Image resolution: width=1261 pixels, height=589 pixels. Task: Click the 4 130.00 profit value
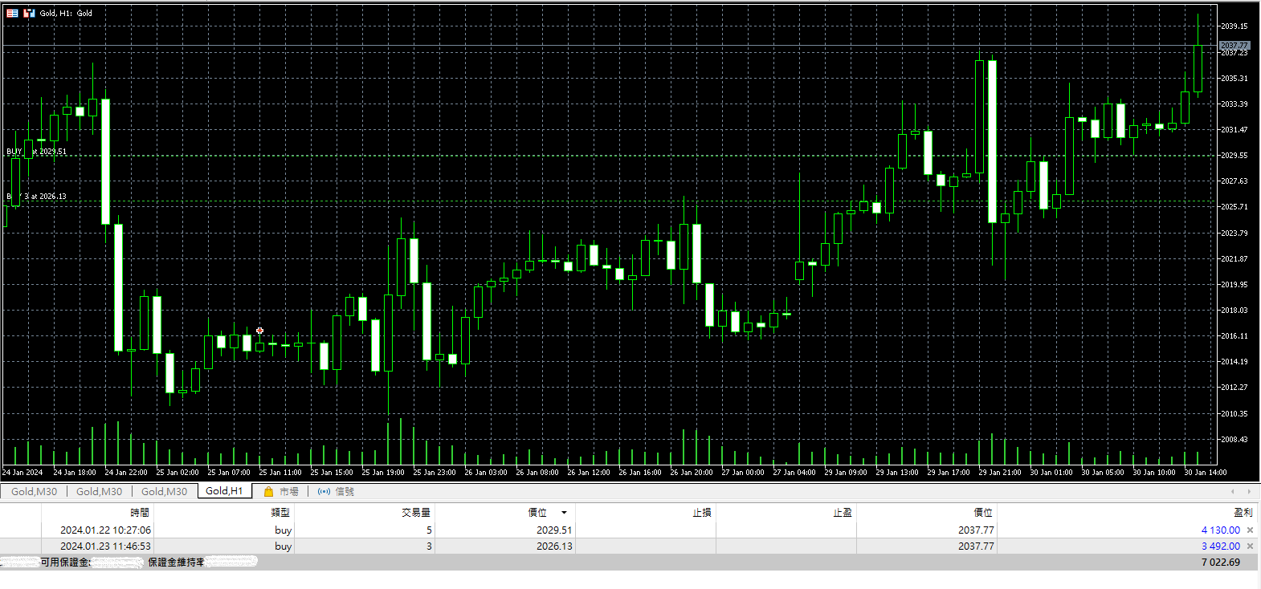(1220, 530)
